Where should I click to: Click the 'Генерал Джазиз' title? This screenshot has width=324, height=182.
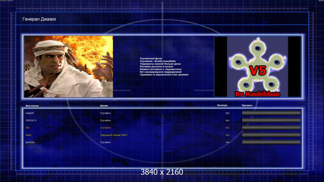[39, 19]
